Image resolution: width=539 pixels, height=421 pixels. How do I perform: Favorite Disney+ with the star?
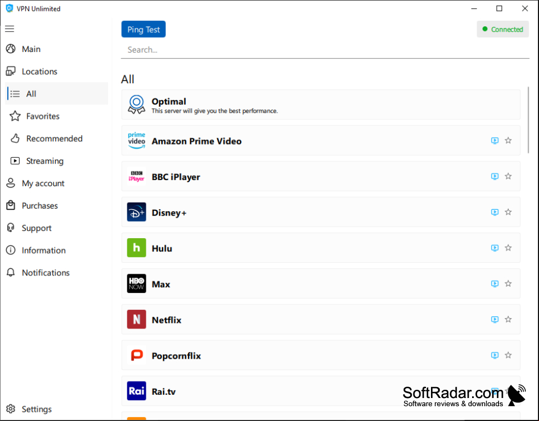[x=508, y=212]
